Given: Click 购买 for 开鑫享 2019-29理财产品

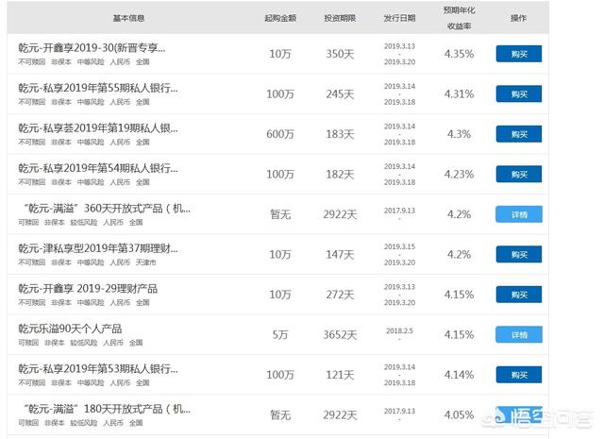Looking at the screenshot, I should tap(518, 295).
